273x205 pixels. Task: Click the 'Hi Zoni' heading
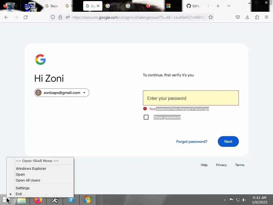click(x=49, y=78)
